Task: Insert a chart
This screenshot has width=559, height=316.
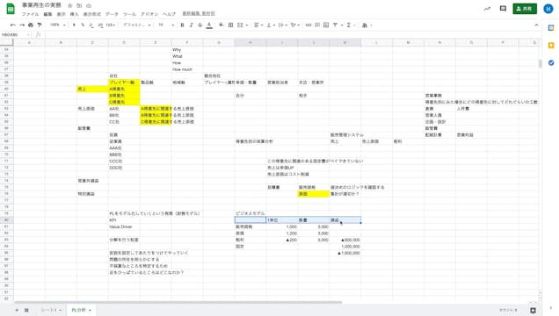Action: click(x=326, y=25)
